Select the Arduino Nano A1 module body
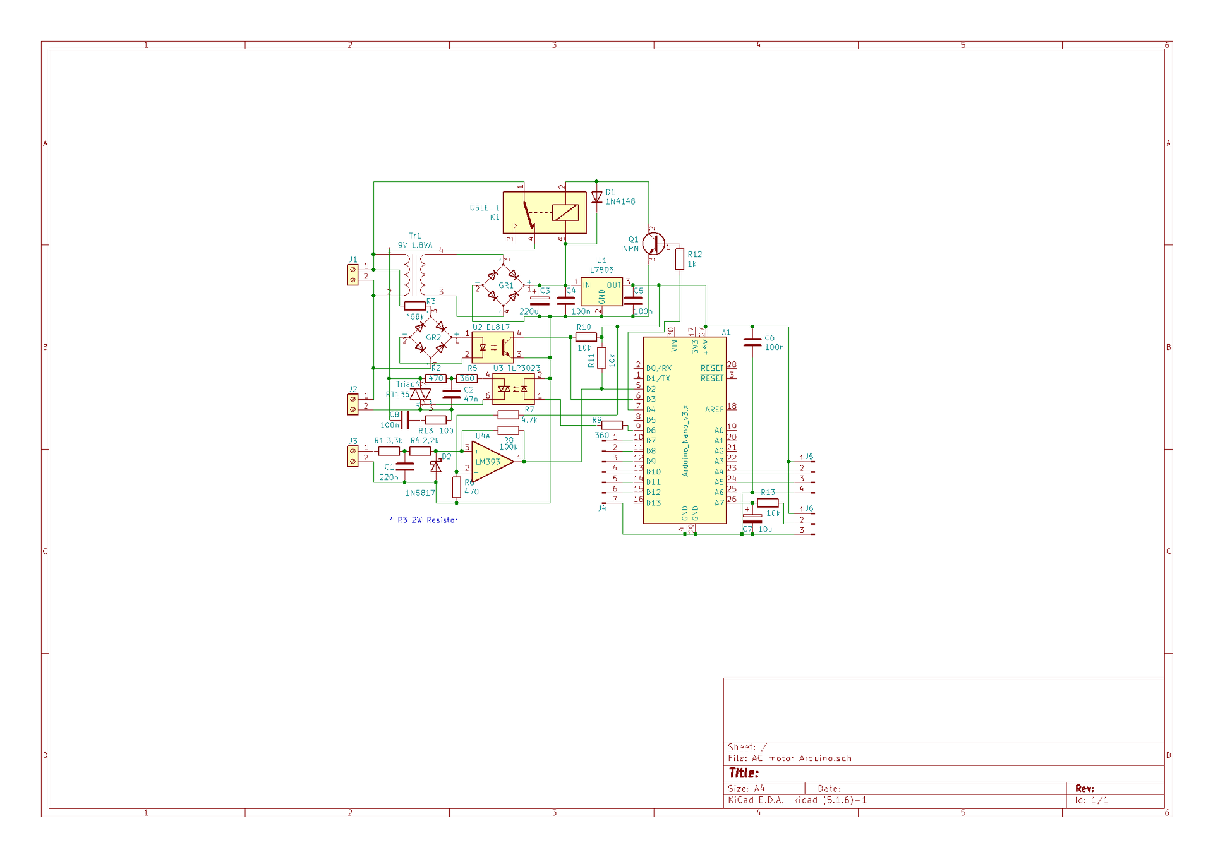1213x857 pixels. (684, 429)
